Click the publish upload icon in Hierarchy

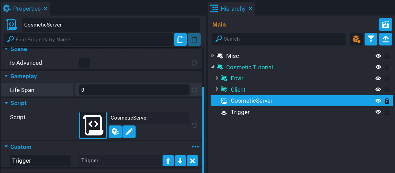coord(385,39)
